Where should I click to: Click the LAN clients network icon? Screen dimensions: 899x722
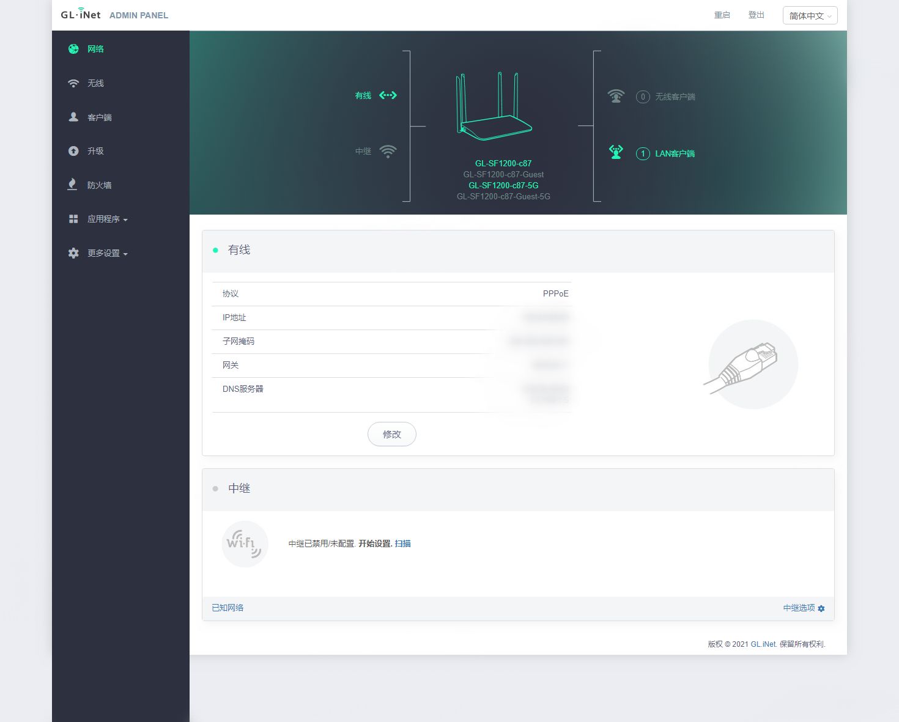coord(616,152)
